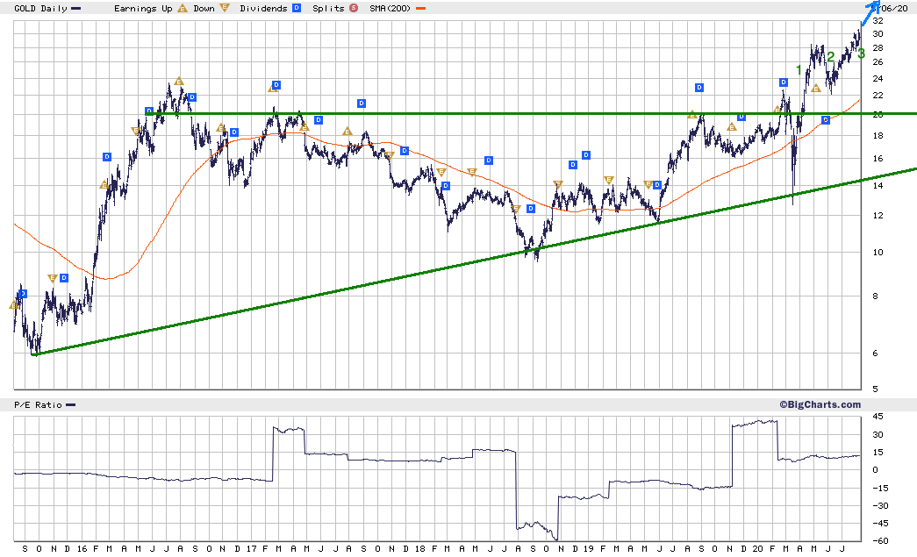Select the dividend marker at December 2017

405,151
